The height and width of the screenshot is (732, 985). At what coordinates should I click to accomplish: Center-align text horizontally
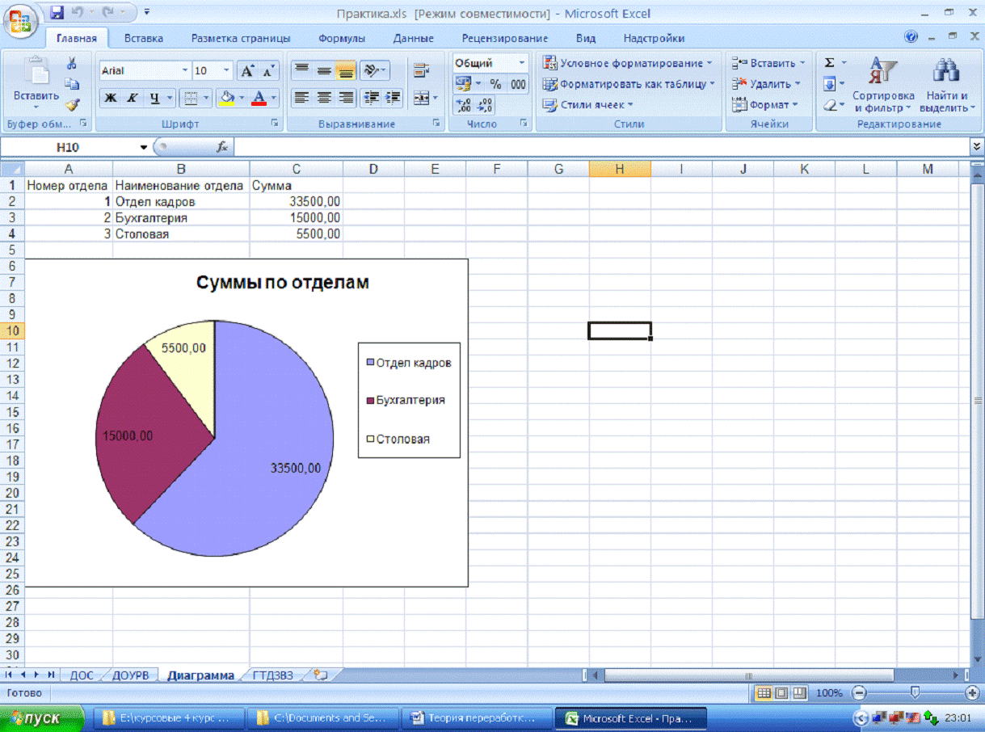tap(324, 98)
